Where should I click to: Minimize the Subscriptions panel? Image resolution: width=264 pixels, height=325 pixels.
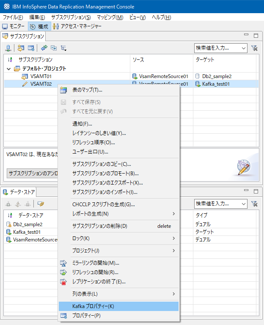tap(246, 35)
